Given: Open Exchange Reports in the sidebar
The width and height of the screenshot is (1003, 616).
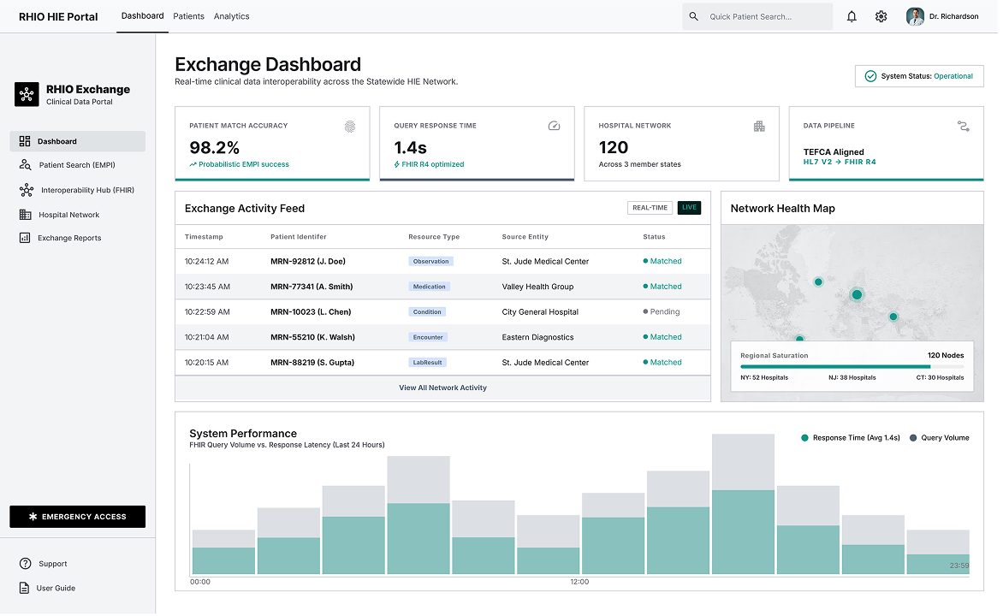Looking at the screenshot, I should (78, 239).
